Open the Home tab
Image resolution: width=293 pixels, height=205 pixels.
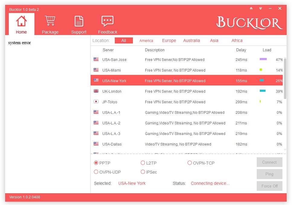tap(21, 24)
